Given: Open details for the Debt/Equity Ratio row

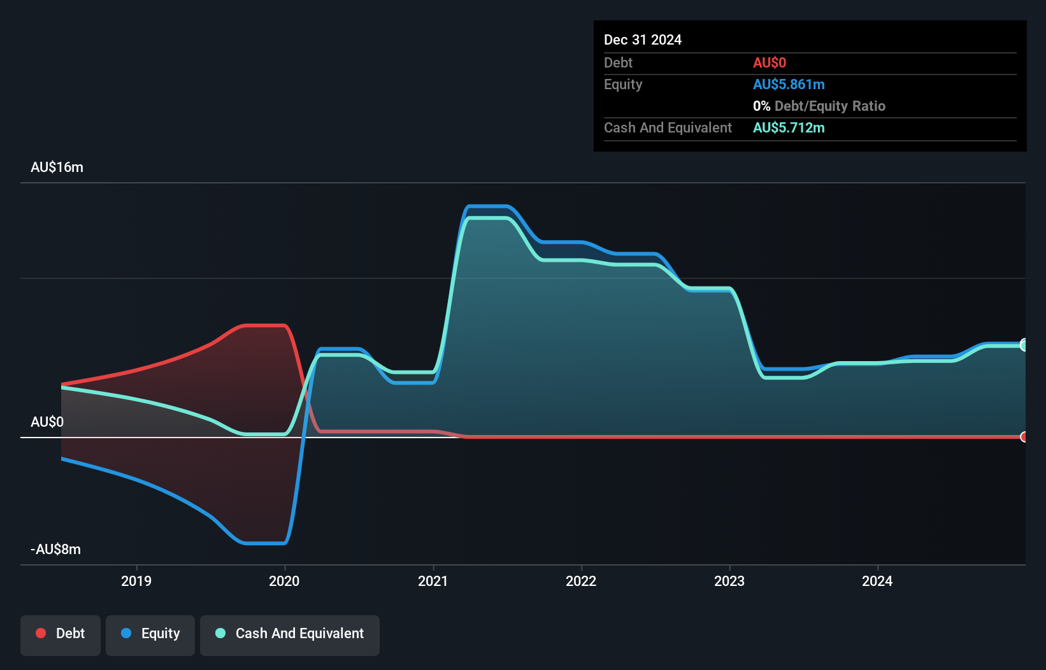Looking at the screenshot, I should click(x=819, y=106).
